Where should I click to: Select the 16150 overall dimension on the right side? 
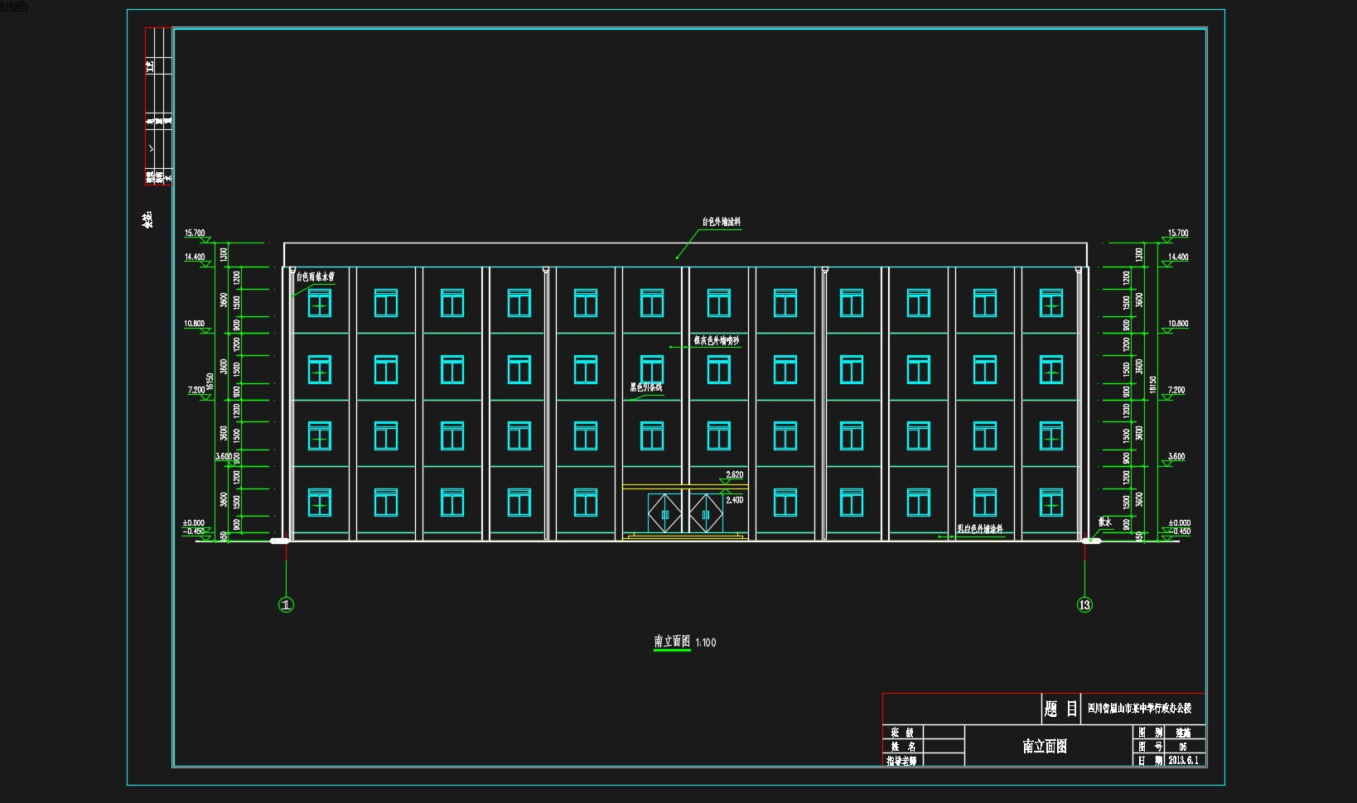(1153, 385)
